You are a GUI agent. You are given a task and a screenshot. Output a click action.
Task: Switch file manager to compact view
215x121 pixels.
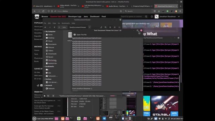(120, 27)
